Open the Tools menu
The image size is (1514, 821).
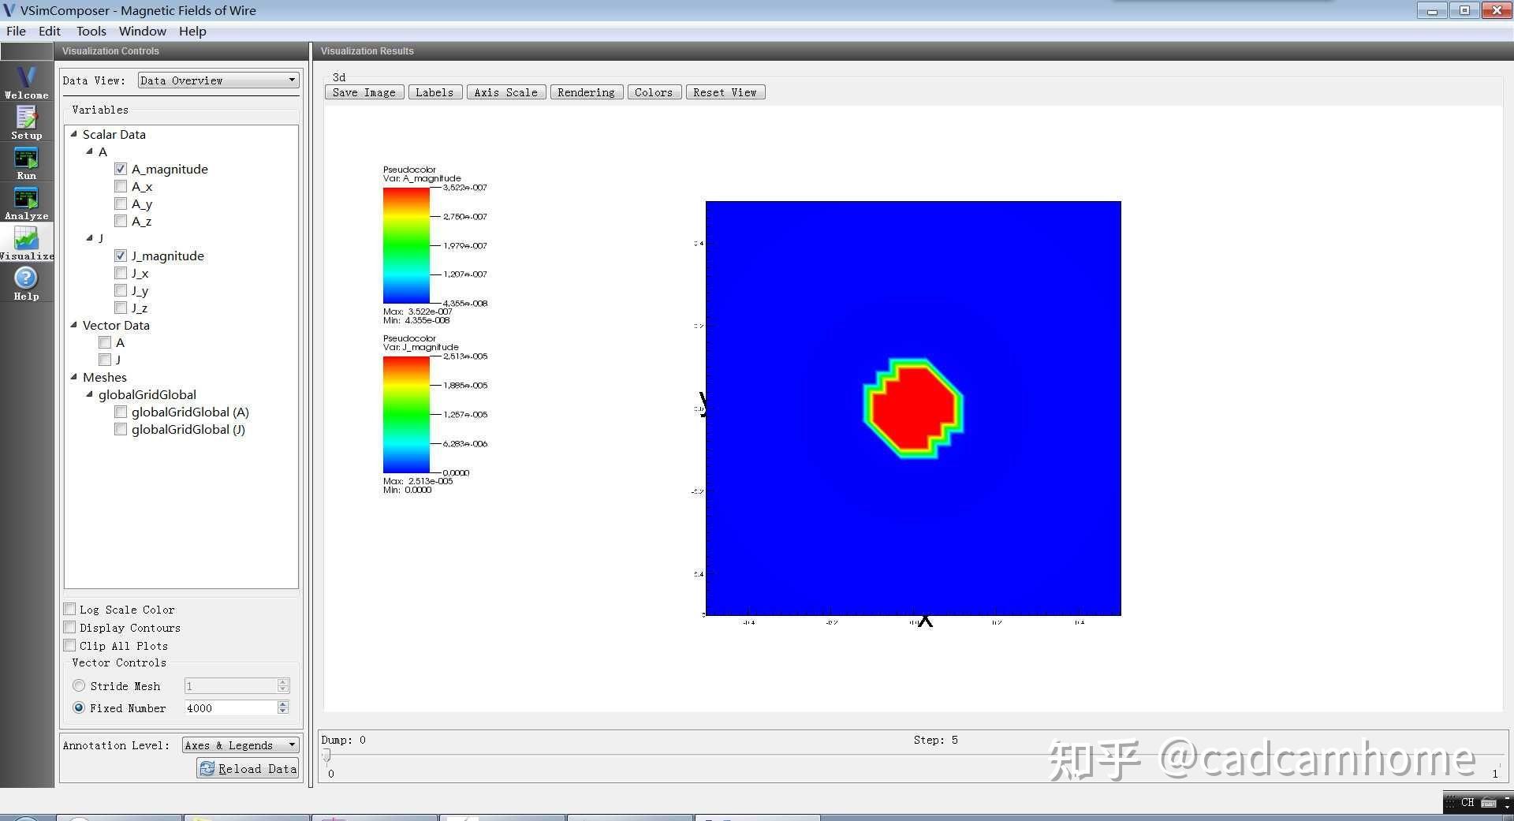[91, 31]
